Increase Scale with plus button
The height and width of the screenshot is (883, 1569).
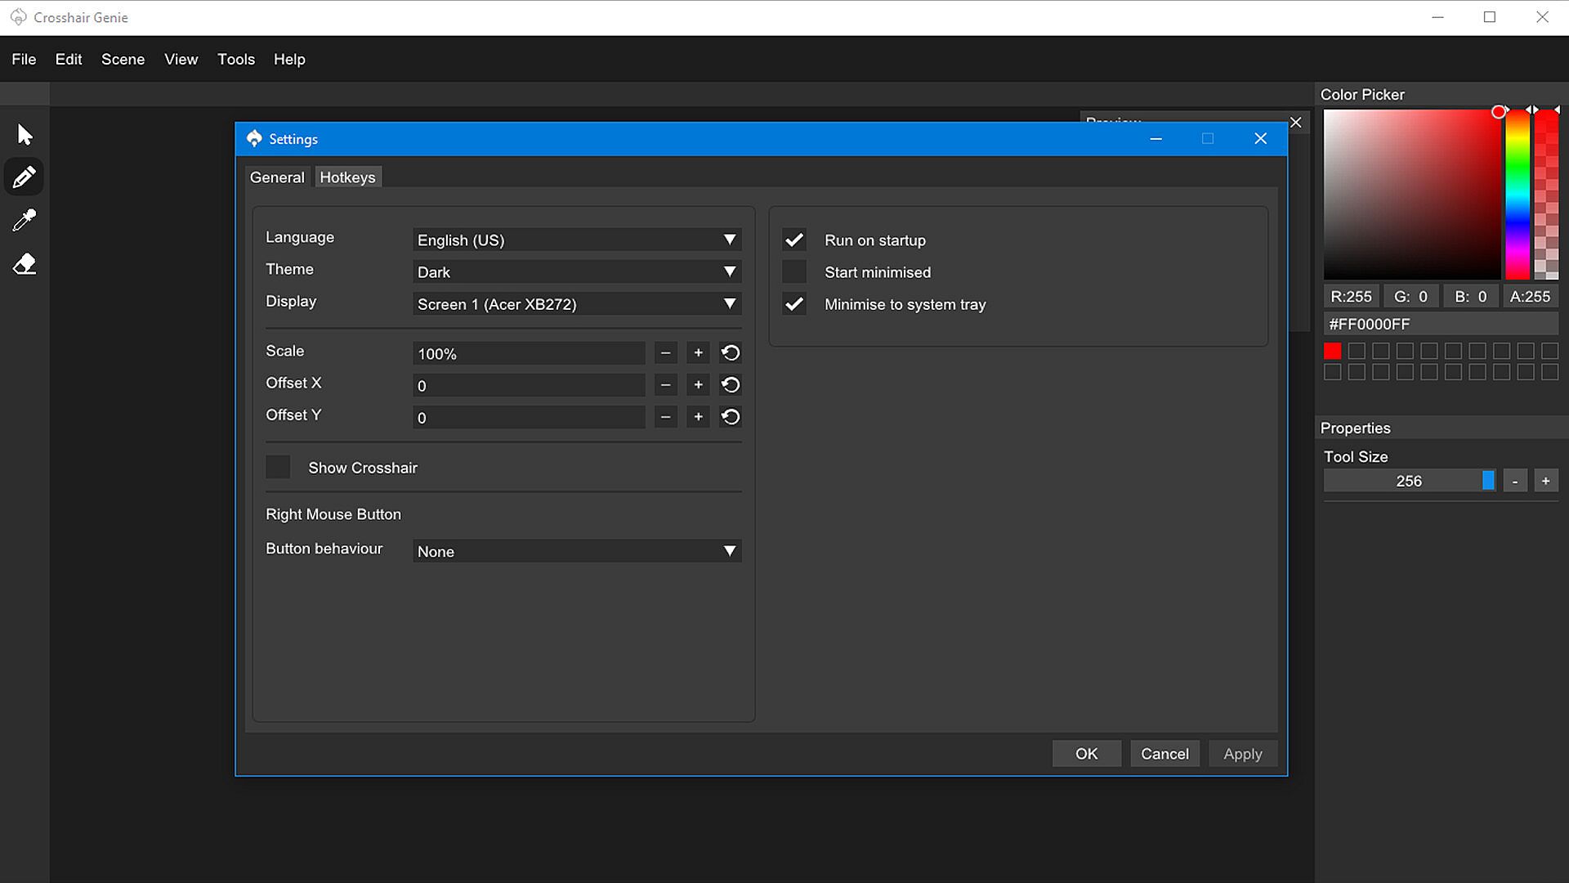click(x=698, y=353)
